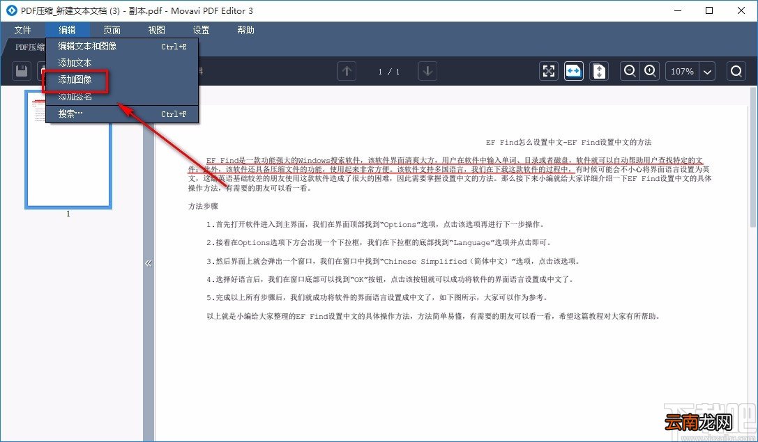Image resolution: width=758 pixels, height=442 pixels.
Task: Choose 编辑文本和图像 from the menu
Action: point(122,47)
